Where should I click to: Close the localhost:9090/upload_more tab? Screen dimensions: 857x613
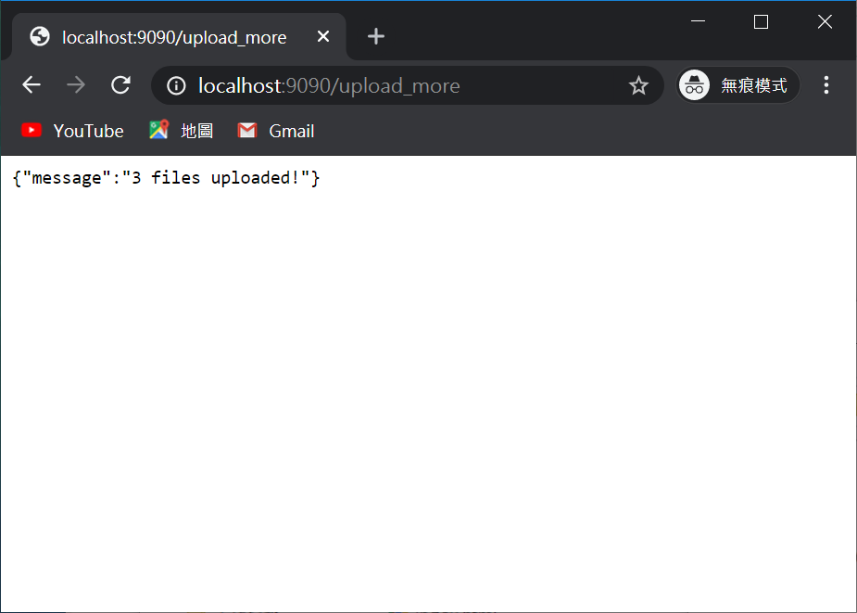(323, 37)
